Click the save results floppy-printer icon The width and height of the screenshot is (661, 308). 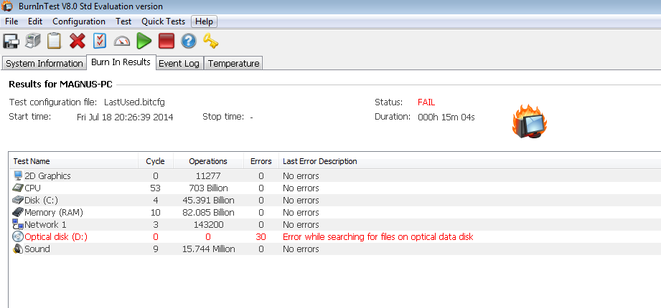click(x=11, y=41)
